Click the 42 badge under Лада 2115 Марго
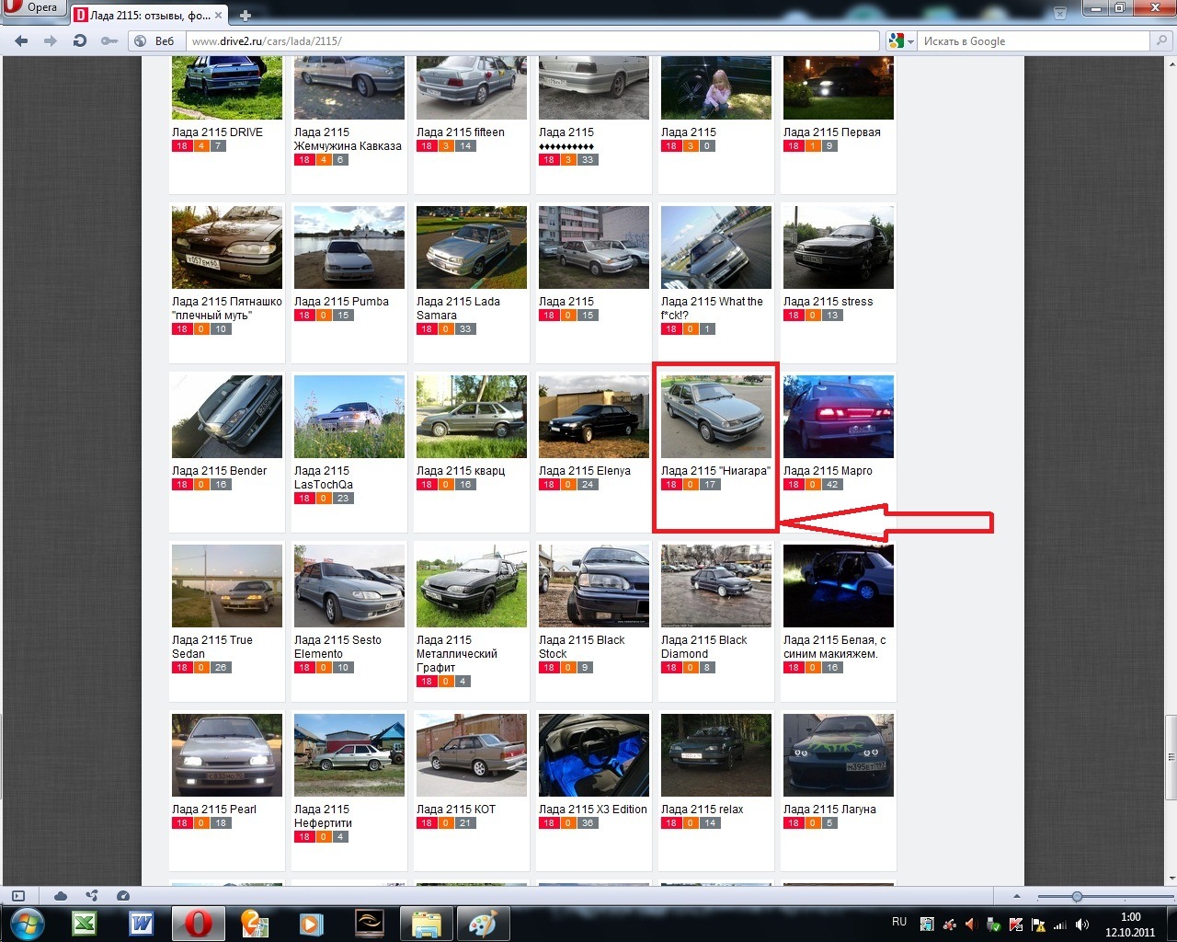The width and height of the screenshot is (1177, 942). tap(831, 485)
